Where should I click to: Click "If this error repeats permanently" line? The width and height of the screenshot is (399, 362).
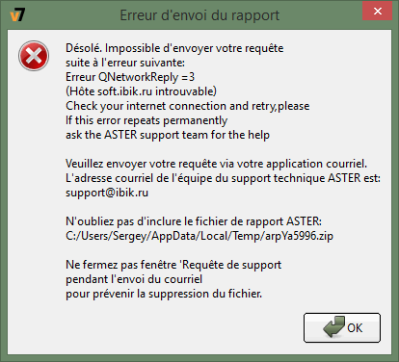(x=146, y=120)
